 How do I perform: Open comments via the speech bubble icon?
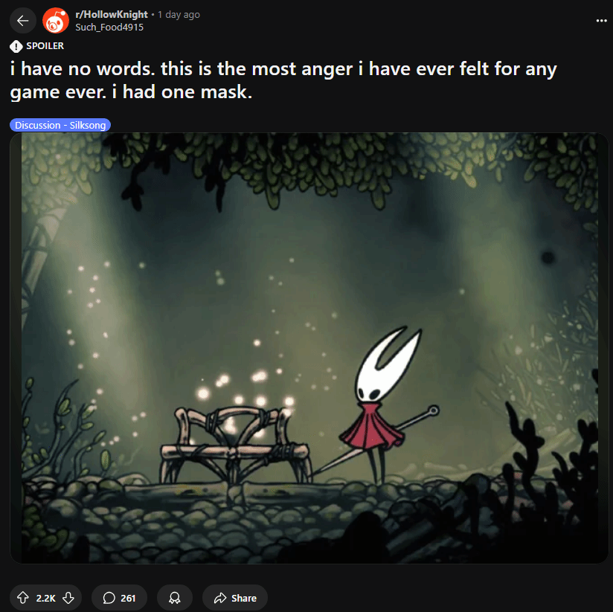coord(109,598)
